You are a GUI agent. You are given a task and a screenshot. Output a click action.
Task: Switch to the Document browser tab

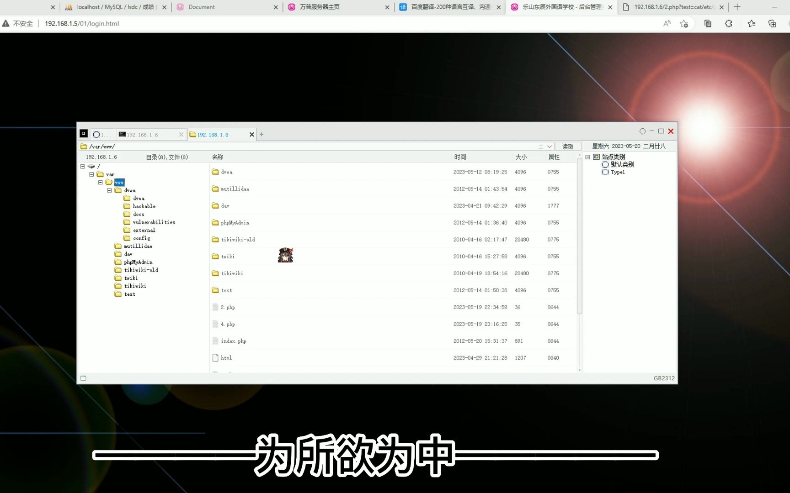(227, 7)
